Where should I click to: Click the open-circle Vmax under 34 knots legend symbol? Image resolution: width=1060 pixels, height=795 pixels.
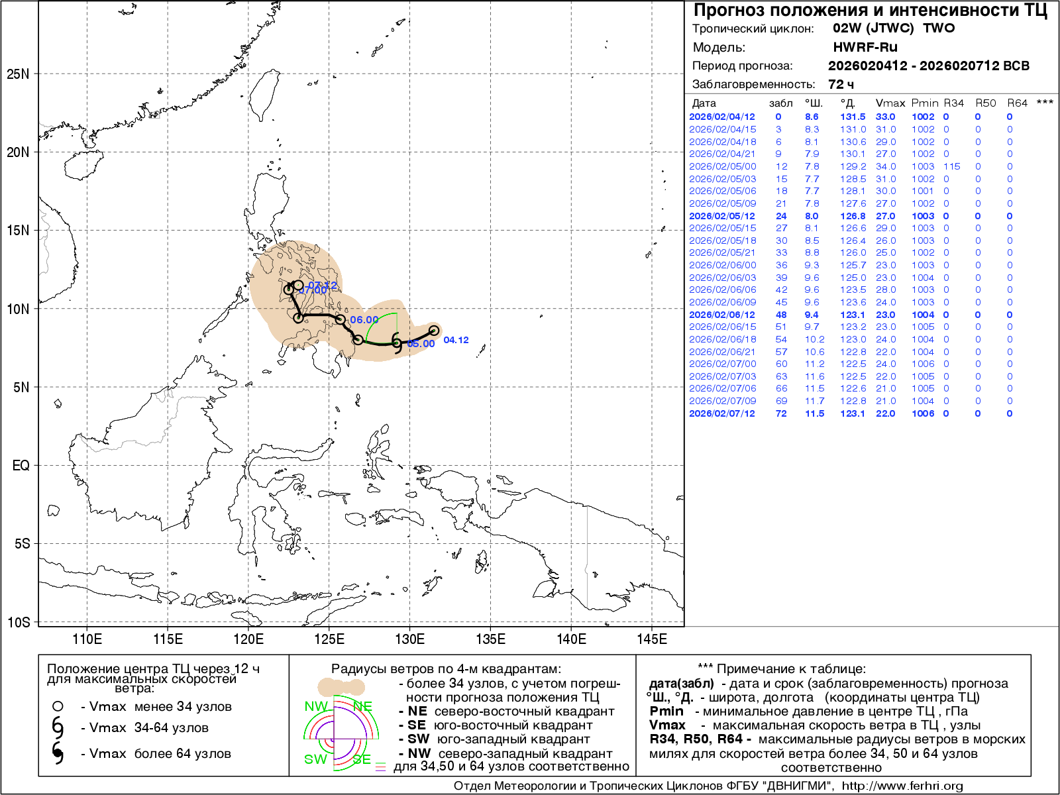point(58,706)
